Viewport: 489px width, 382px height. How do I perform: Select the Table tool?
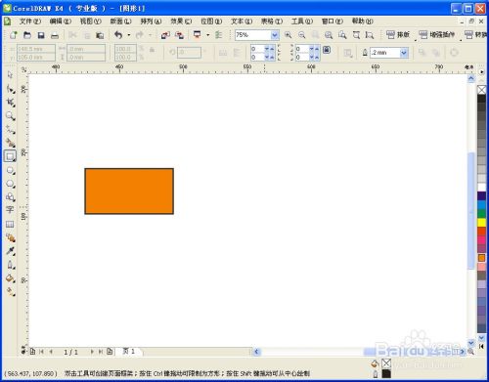(x=10, y=224)
